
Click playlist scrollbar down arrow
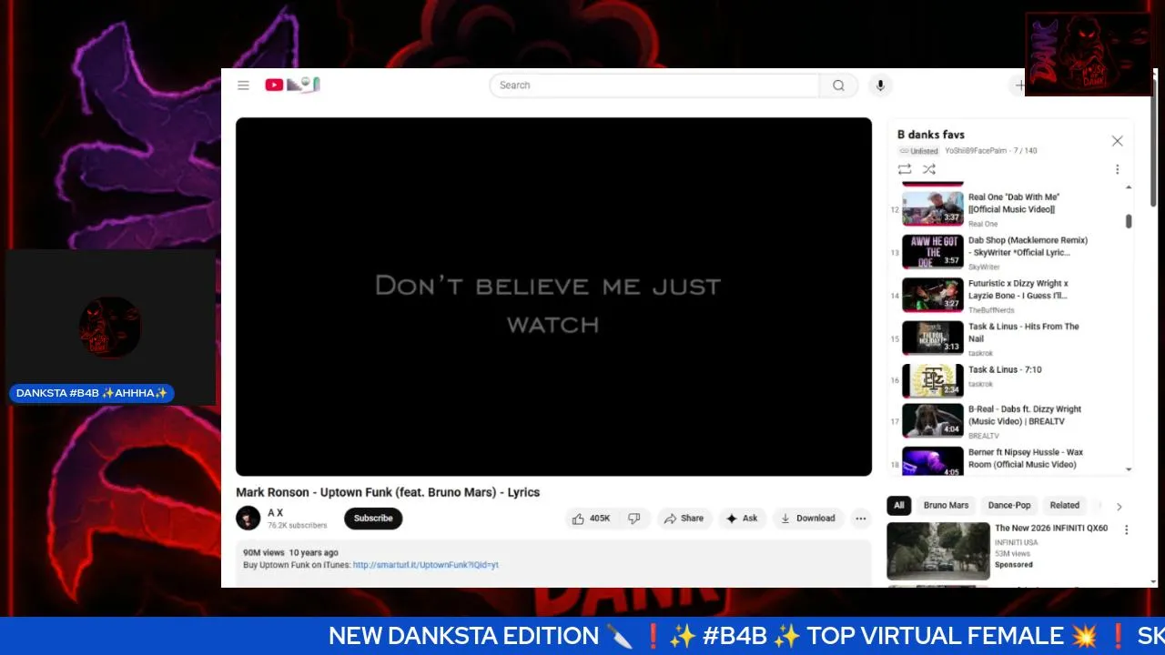point(1129,469)
